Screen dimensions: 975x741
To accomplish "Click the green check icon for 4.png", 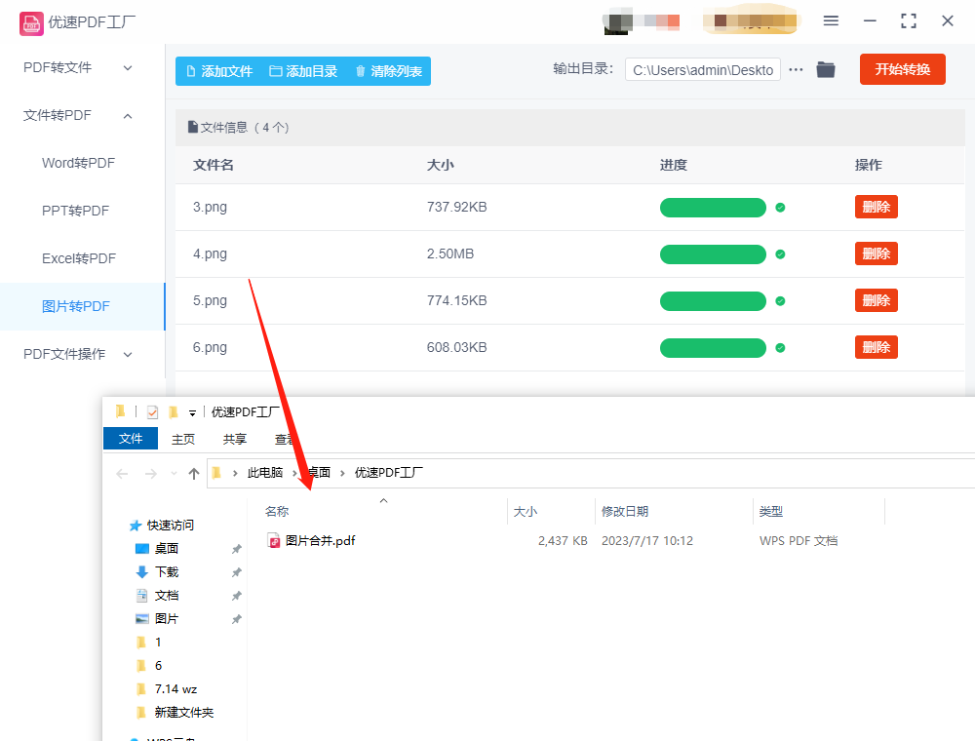I will (x=780, y=254).
